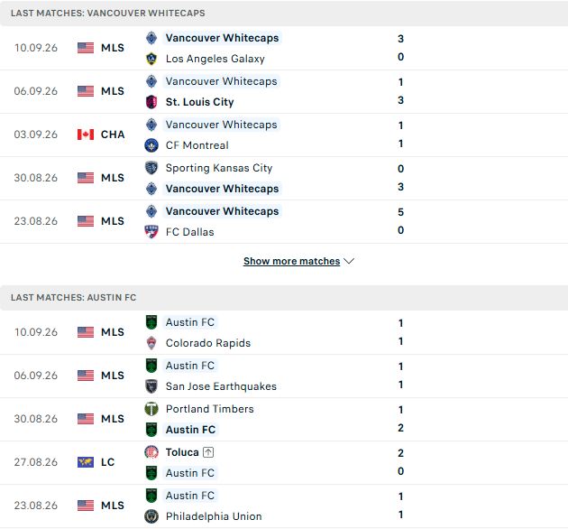Click FC Dallas team crest

point(151,231)
